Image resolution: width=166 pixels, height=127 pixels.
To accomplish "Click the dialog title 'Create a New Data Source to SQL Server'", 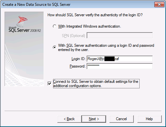I will [36, 5].
